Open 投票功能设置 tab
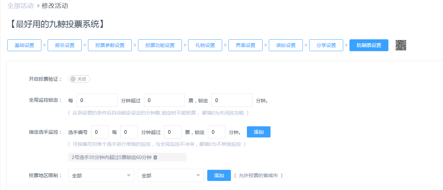Viewport: 443px width, 190px height. point(160,45)
